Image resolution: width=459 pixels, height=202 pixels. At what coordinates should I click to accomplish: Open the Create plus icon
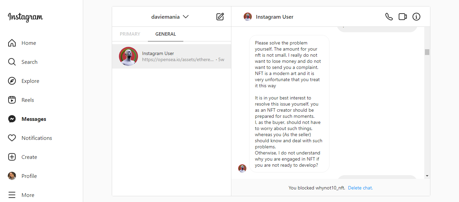[x=12, y=157]
